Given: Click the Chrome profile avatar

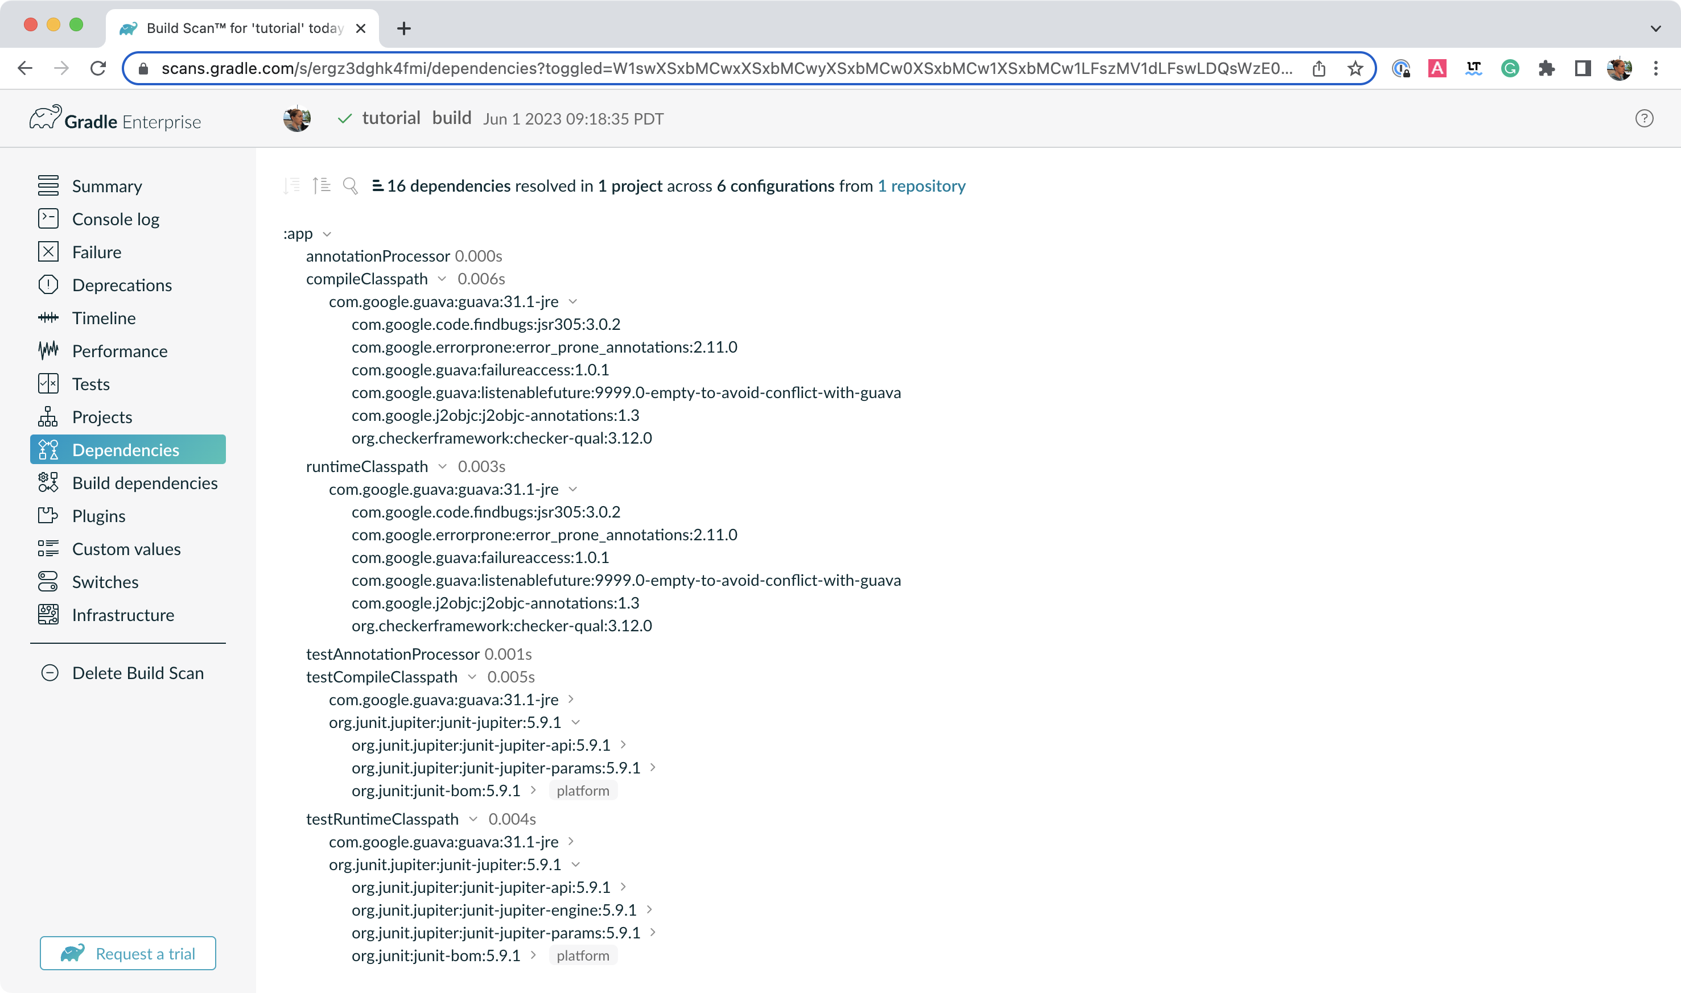Looking at the screenshot, I should click(x=1619, y=68).
